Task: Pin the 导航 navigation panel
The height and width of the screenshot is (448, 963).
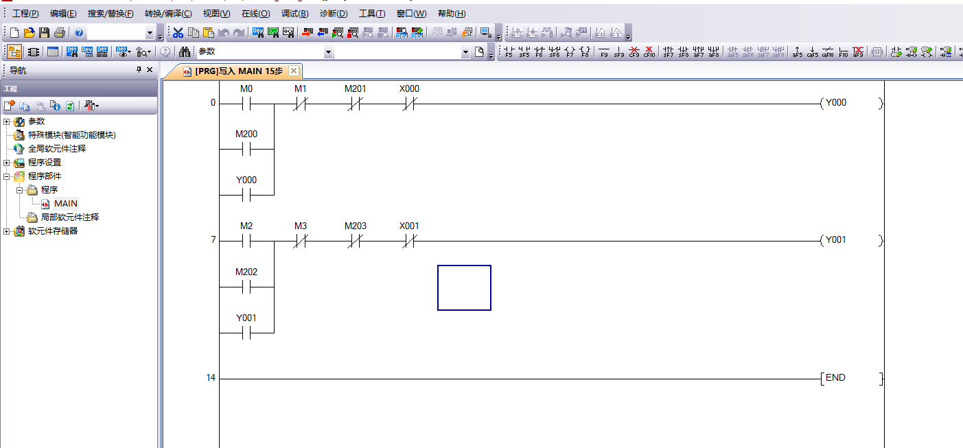Action: pos(139,70)
